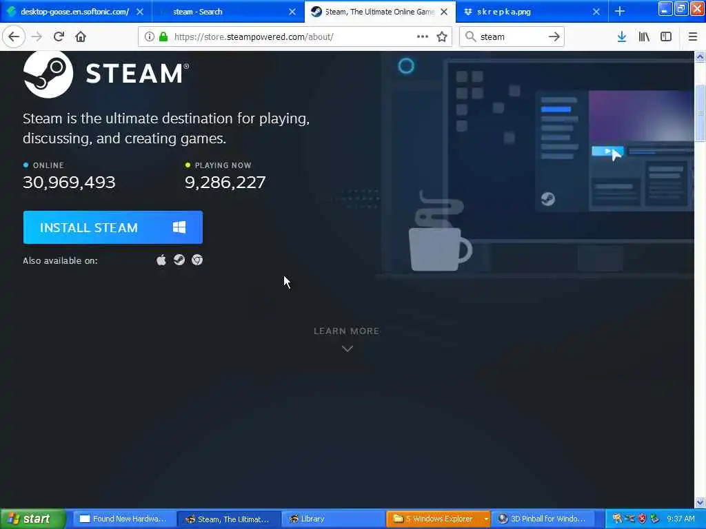
Task: Open the Firefox library icon
Action: pyautogui.click(x=644, y=37)
